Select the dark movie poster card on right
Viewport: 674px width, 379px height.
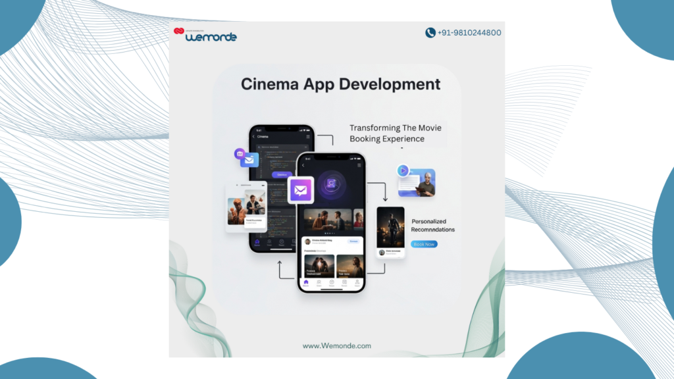[x=390, y=227]
